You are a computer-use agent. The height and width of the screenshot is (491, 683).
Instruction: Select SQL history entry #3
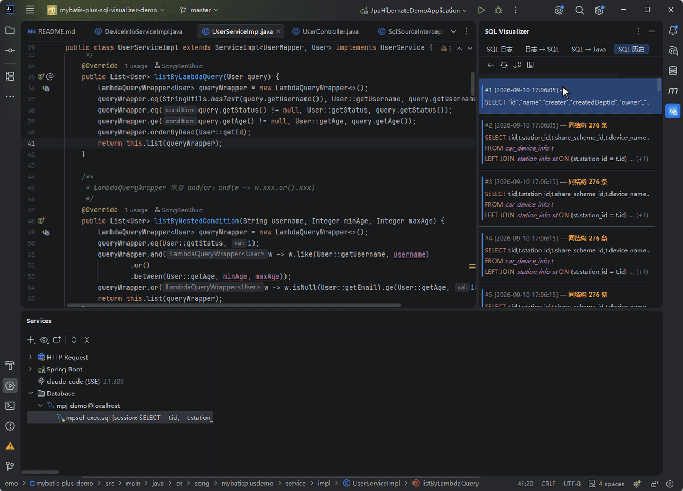point(567,199)
